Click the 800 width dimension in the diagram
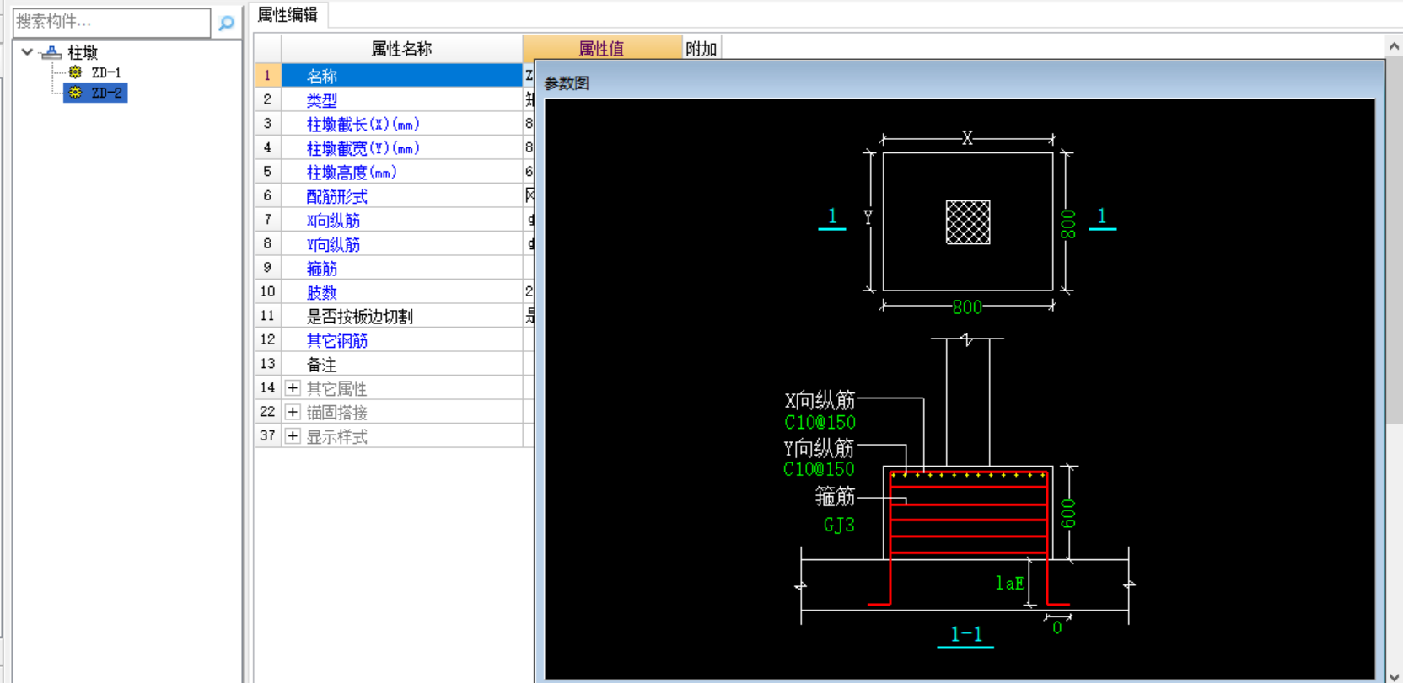This screenshot has width=1403, height=683. [967, 307]
